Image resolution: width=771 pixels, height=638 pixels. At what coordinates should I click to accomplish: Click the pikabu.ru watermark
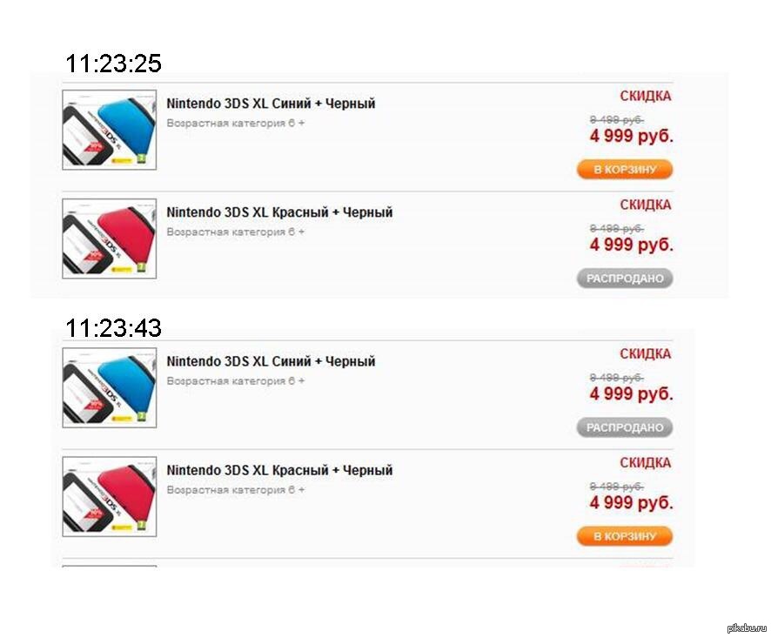tap(747, 628)
